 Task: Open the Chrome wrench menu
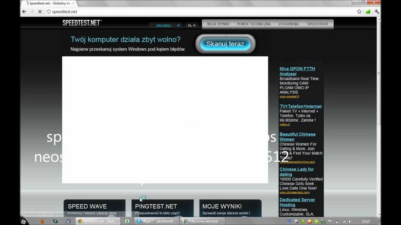tap(377, 12)
